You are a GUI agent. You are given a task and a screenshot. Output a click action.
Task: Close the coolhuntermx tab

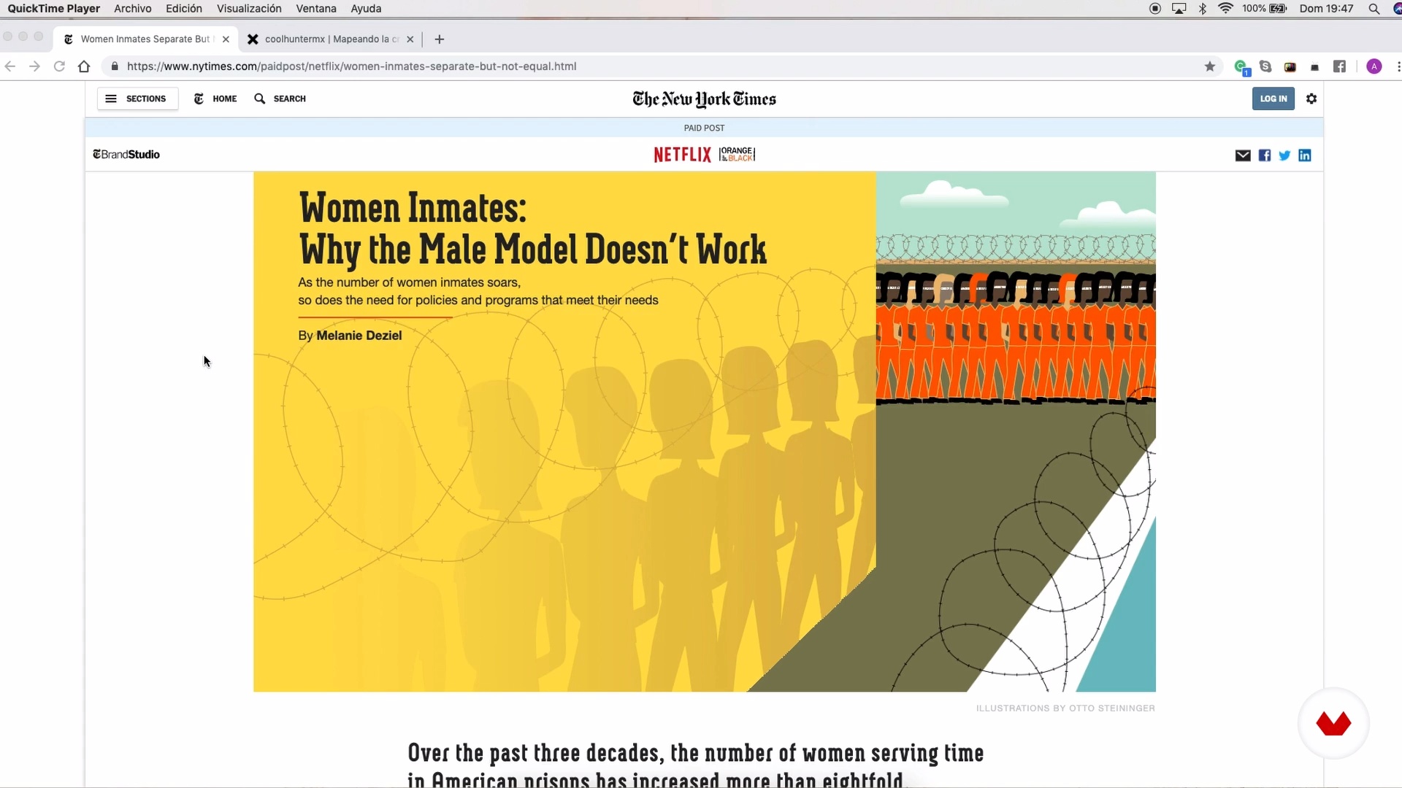410,39
